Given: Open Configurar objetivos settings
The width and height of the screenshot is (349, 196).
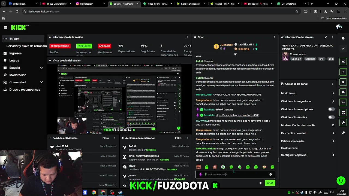Looking at the screenshot, I should tap(308, 155).
